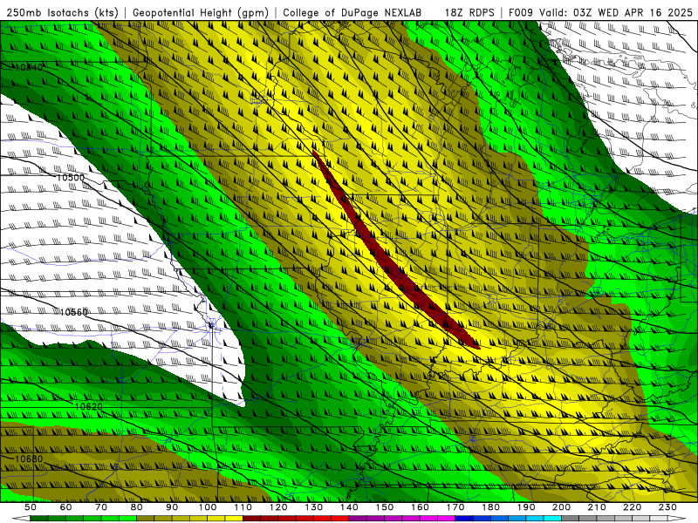Click the legend value 170
Image resolution: width=698 pixels, height=523 pixels.
[455, 507]
